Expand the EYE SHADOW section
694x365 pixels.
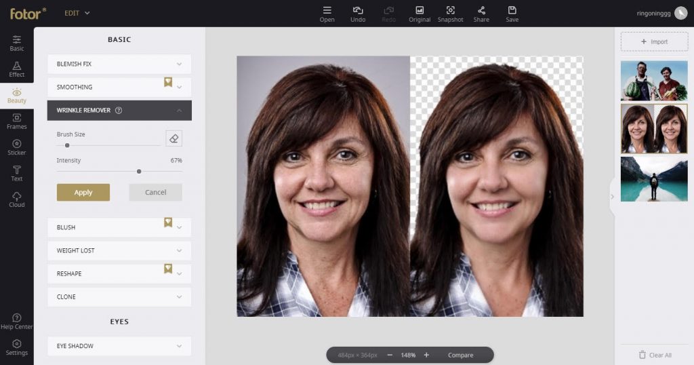(x=119, y=346)
